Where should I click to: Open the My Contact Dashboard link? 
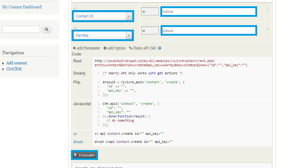pyautogui.click(x=22, y=7)
